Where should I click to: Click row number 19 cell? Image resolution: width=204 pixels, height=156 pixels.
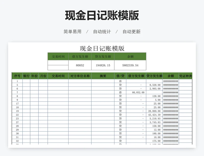click(17, 111)
